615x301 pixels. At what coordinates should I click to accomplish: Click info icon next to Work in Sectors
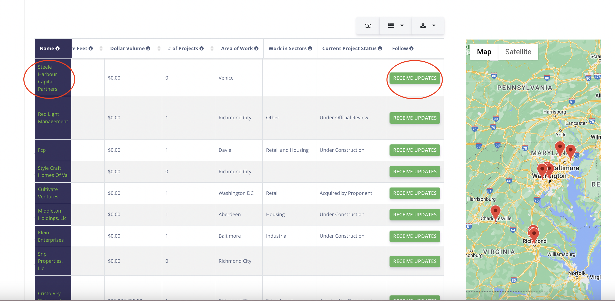[310, 48]
